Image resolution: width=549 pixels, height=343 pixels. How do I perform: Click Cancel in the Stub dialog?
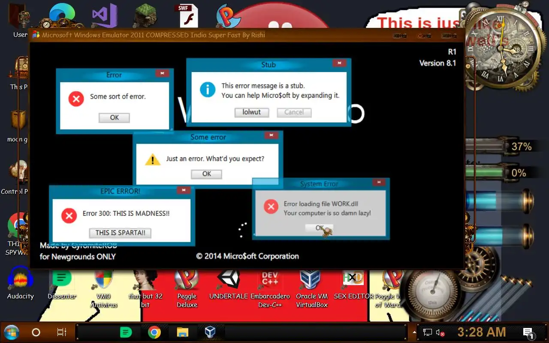click(294, 112)
